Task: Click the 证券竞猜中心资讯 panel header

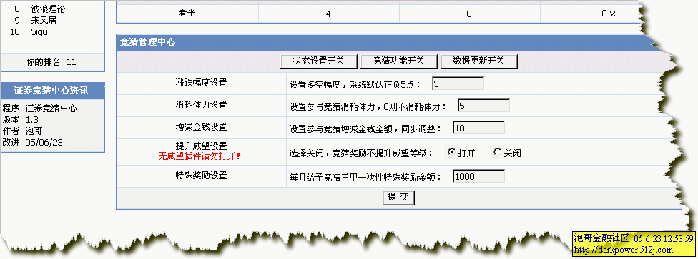Action: tap(51, 91)
